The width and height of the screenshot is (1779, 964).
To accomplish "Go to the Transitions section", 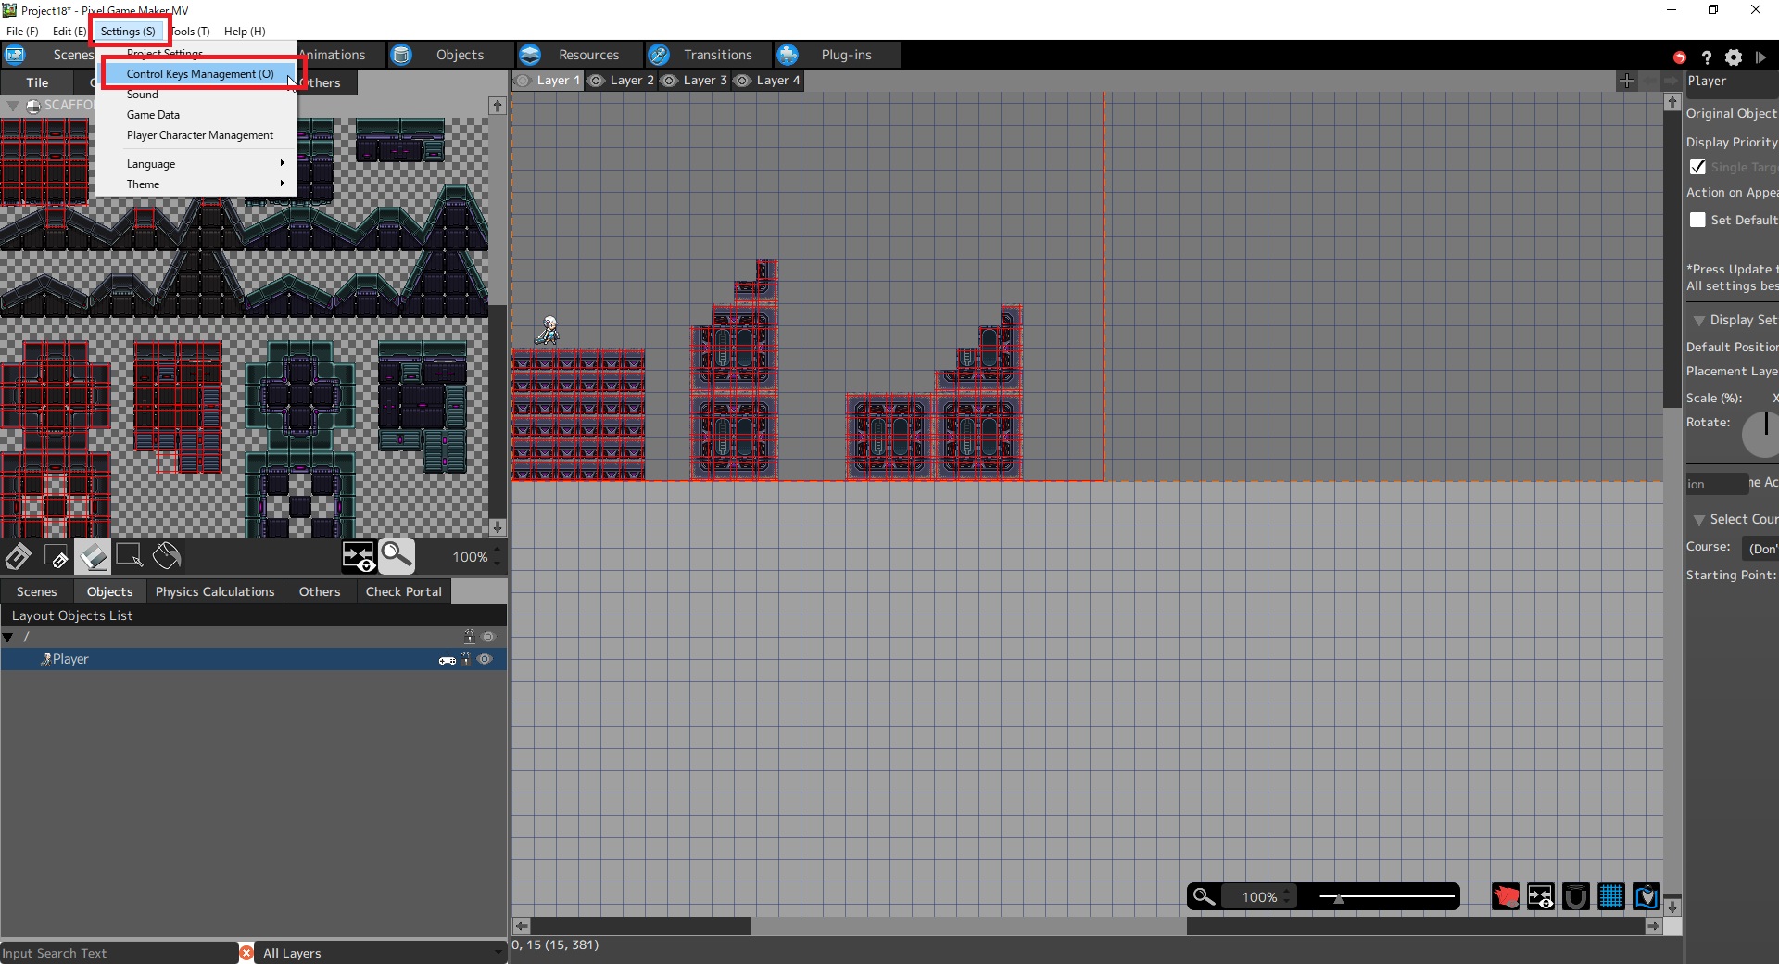I will 709,56.
